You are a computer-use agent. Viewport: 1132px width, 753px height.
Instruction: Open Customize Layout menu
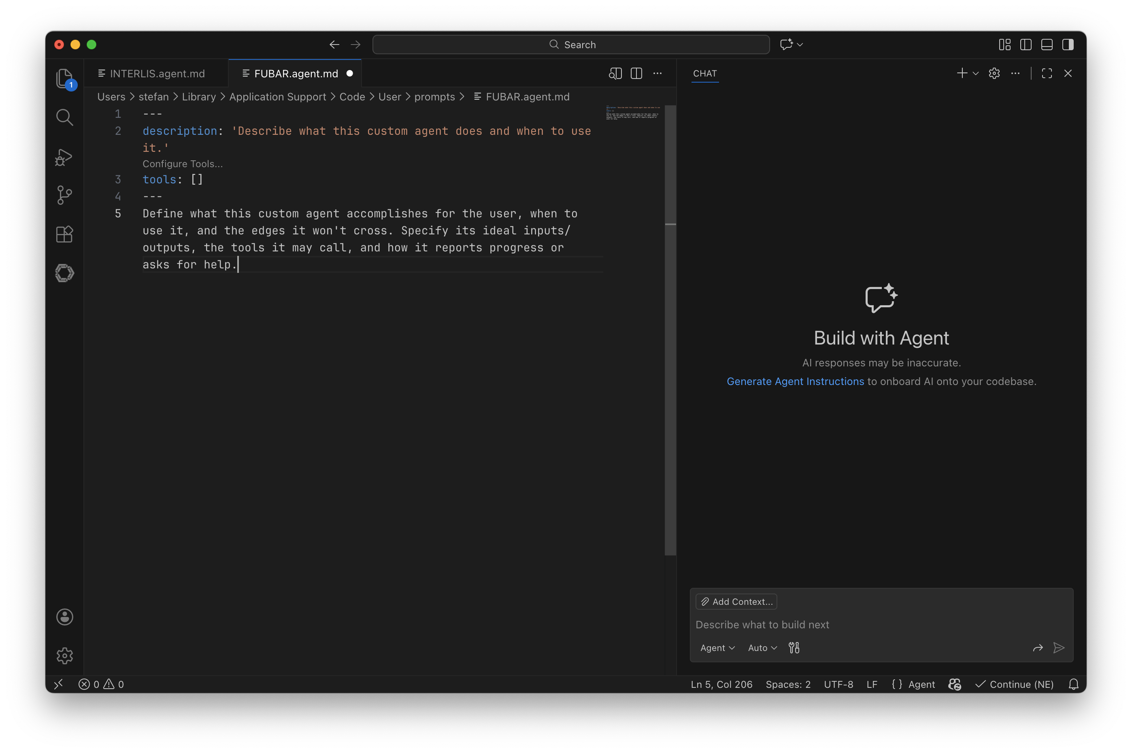[x=1005, y=45]
